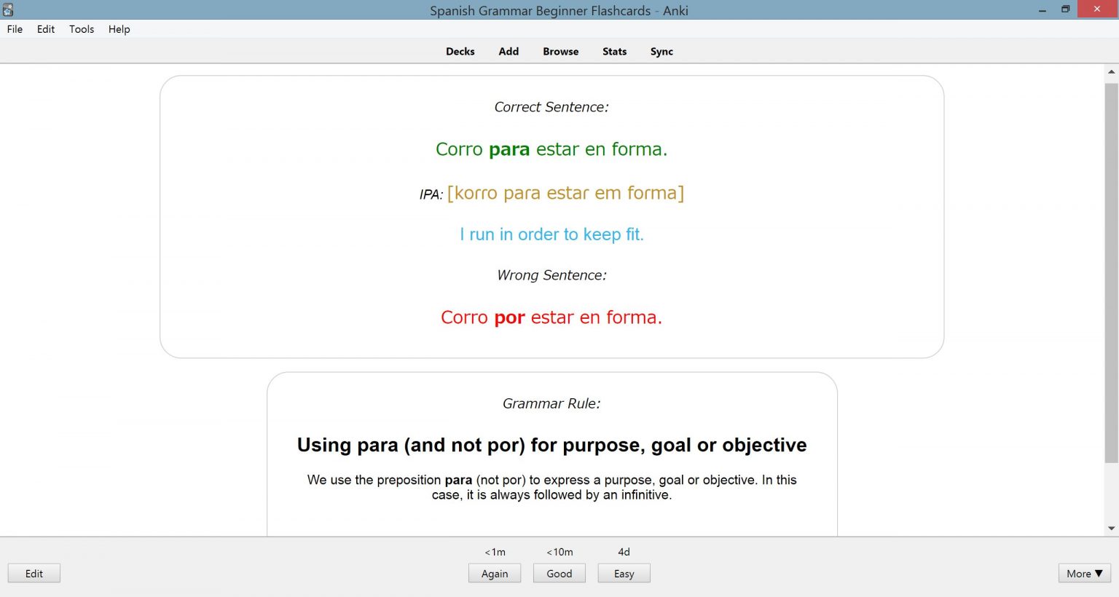Open the Decks overview
Screen dimensions: 1119x597
(460, 51)
